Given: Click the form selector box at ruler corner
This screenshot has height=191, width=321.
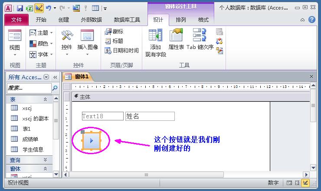Looking at the screenshot, I should tap(67, 87).
